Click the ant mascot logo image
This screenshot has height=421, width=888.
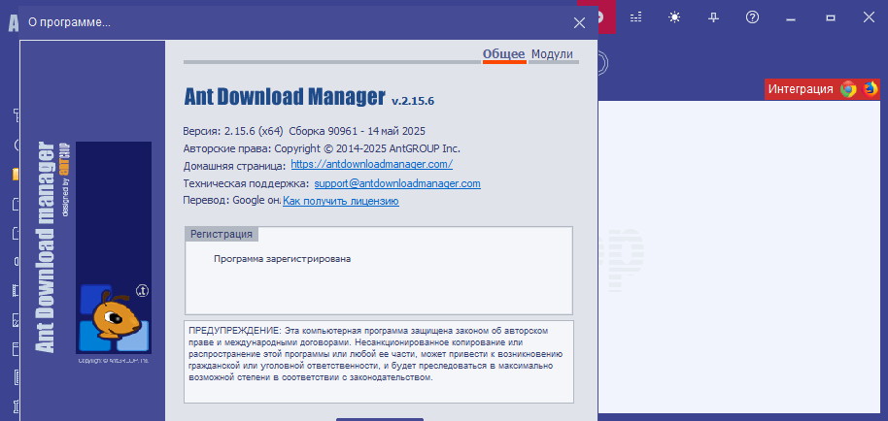pos(114,247)
